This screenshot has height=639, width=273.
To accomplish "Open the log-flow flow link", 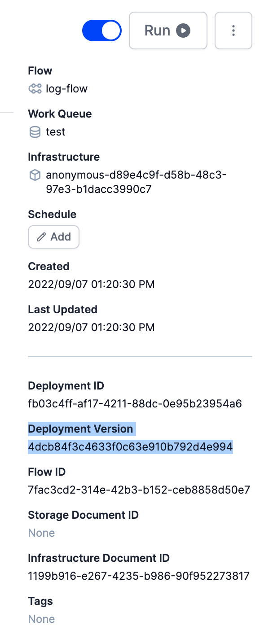I will tap(66, 88).
